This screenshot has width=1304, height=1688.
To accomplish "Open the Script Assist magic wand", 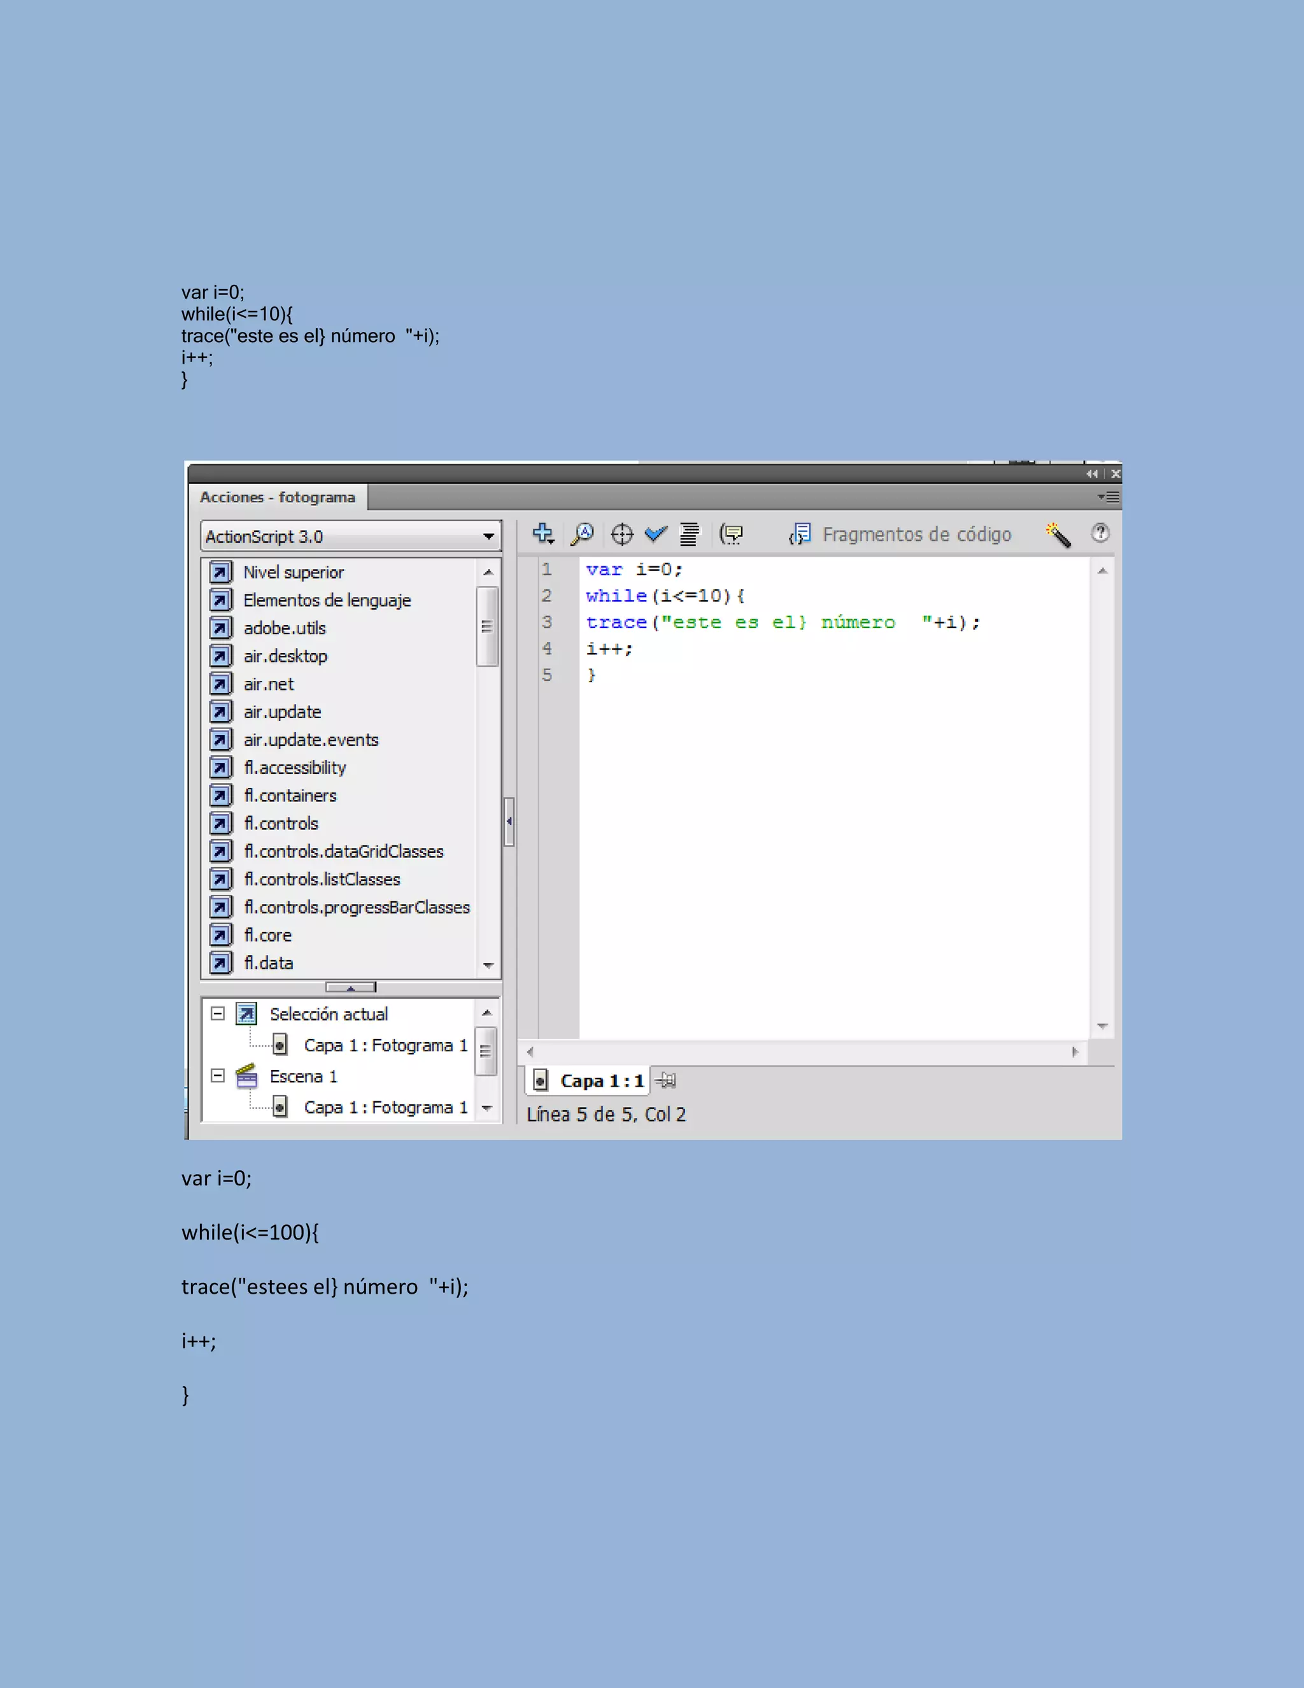I will (x=1058, y=534).
